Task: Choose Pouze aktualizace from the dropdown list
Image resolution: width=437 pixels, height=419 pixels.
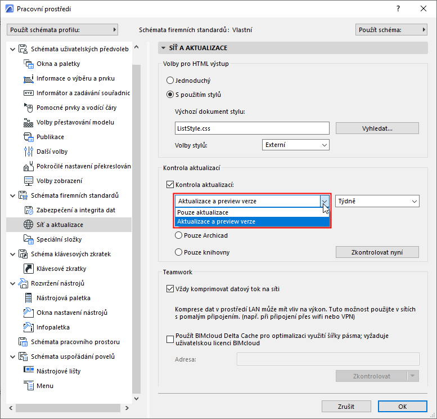Action: 252,212
